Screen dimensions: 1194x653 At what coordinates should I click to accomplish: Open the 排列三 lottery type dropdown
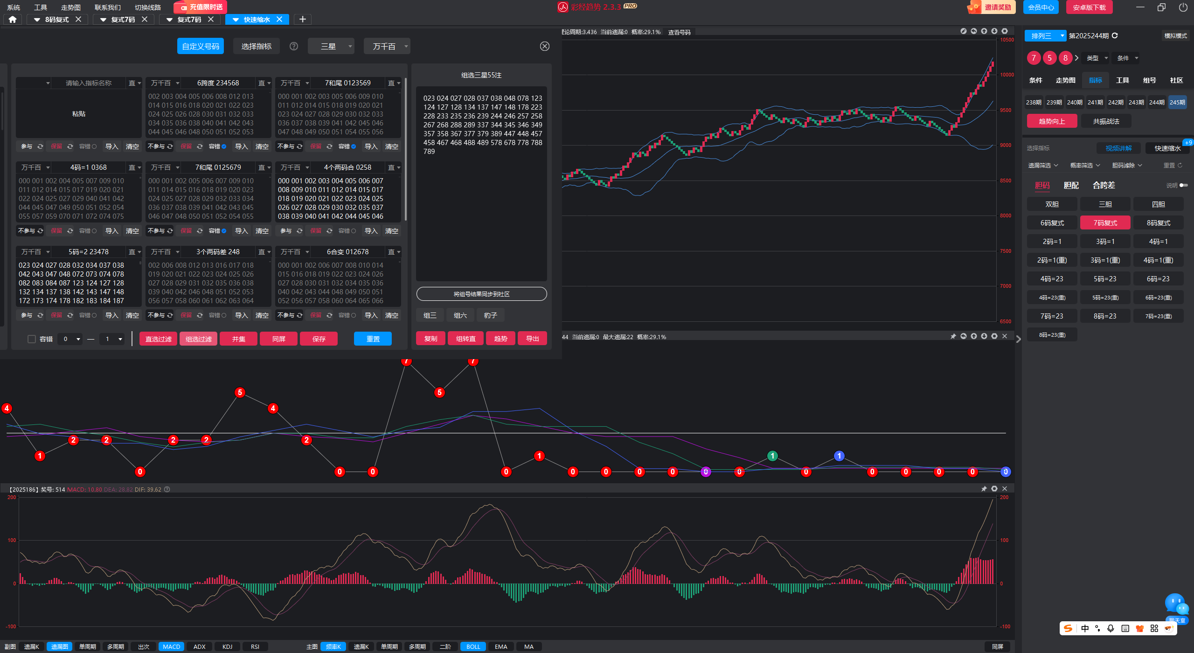[x=1045, y=35]
